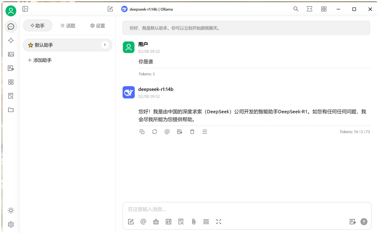This screenshot has width=381, height=248.
Task: Translate the deepseek reply
Action: [x=180, y=131]
